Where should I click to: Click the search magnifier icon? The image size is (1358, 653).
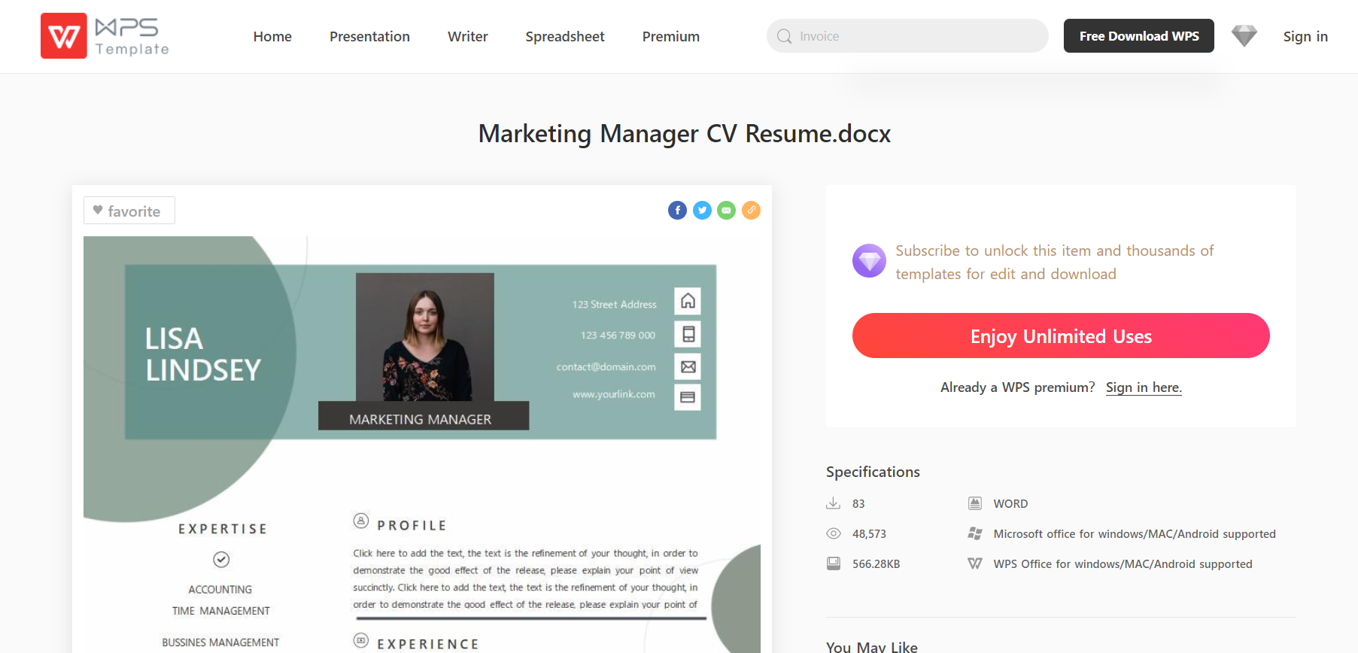coord(784,36)
